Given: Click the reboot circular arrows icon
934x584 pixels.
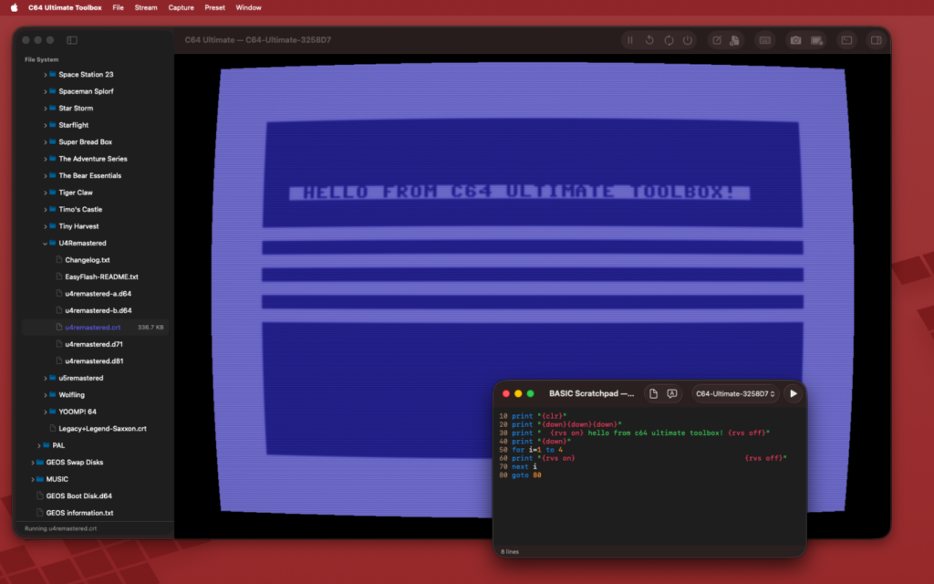Looking at the screenshot, I should (x=669, y=40).
